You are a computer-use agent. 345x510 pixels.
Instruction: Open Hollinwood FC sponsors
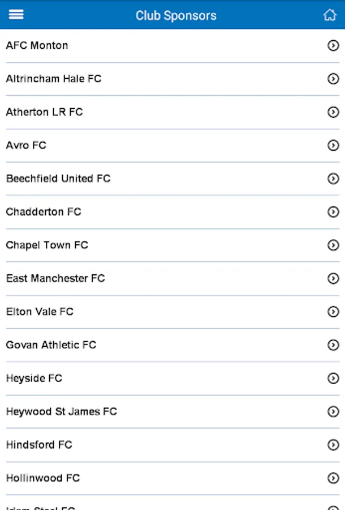coord(43,478)
